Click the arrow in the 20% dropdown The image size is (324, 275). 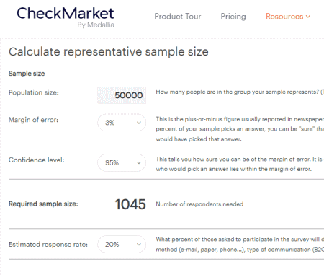[139, 245]
